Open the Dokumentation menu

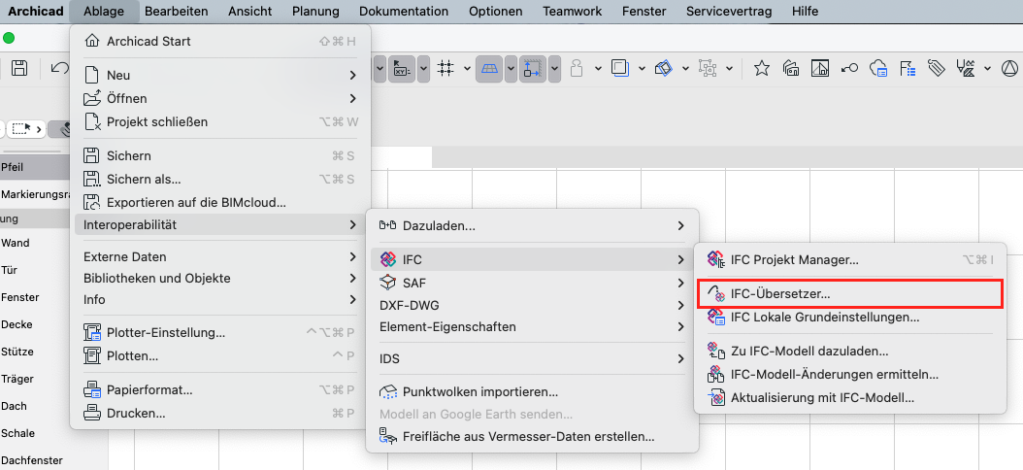coord(403,11)
